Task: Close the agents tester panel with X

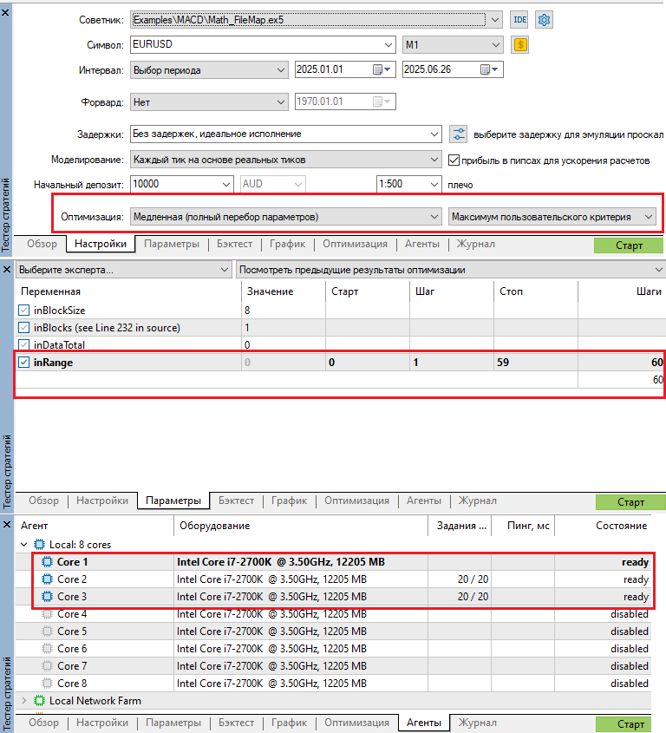Action: (x=7, y=525)
